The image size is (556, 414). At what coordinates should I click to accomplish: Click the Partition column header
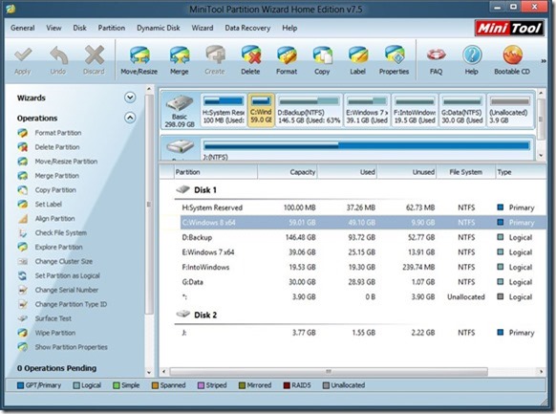pos(215,172)
